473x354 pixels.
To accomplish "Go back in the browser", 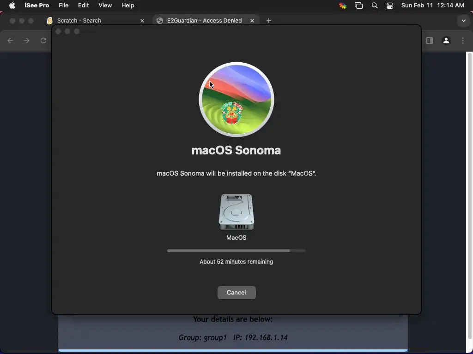I will click(x=10, y=41).
